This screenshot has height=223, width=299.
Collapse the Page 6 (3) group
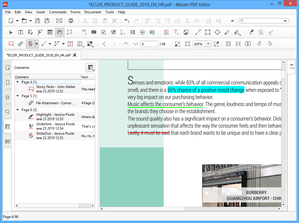tap(17, 110)
